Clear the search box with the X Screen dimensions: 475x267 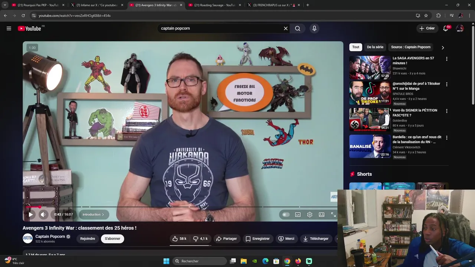click(x=286, y=29)
